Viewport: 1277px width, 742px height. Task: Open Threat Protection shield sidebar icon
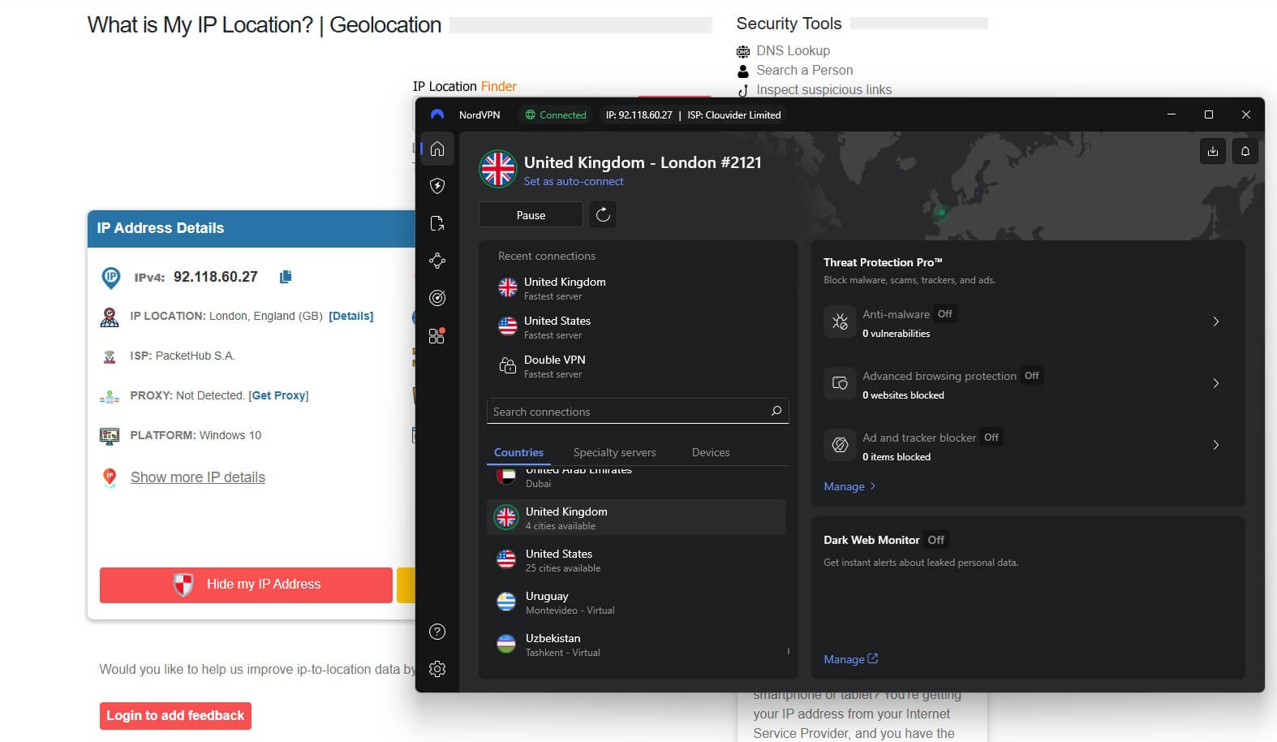click(437, 186)
